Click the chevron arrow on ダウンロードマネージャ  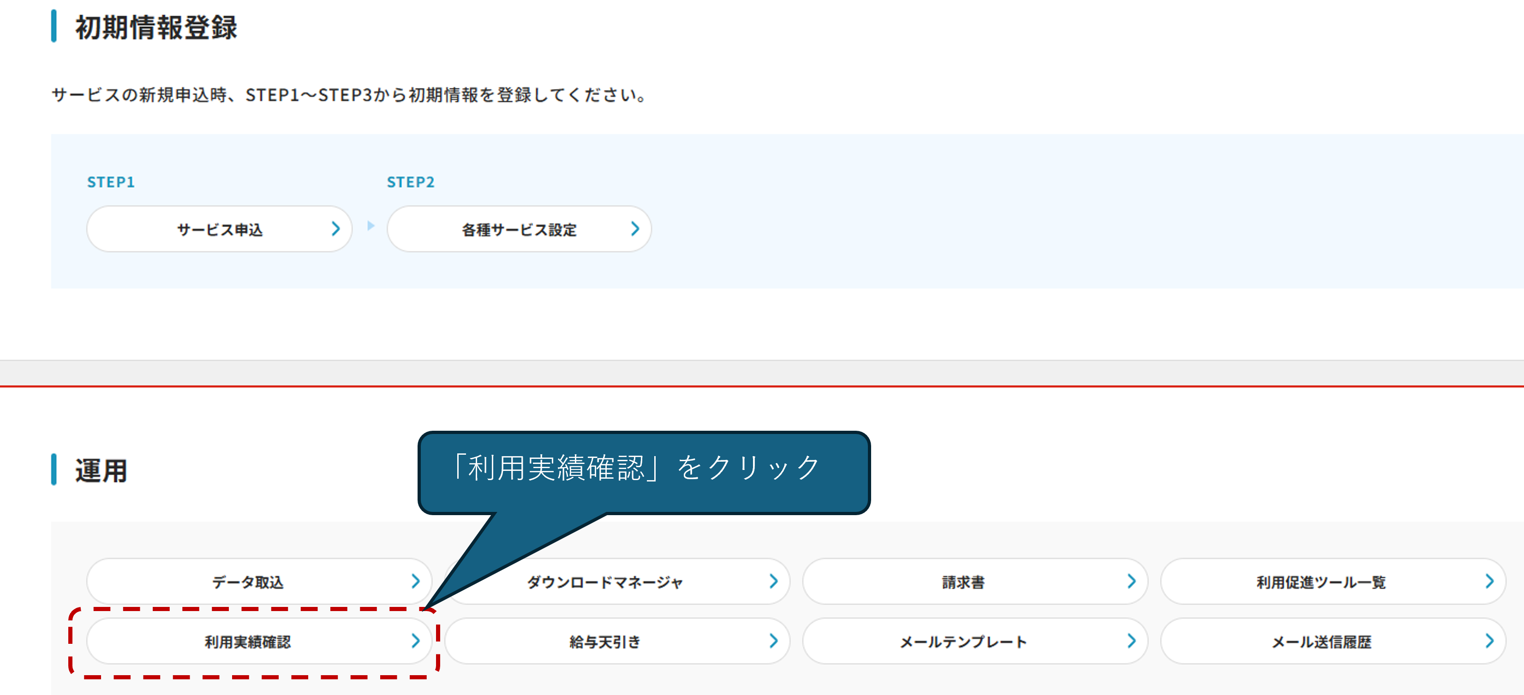point(773,582)
